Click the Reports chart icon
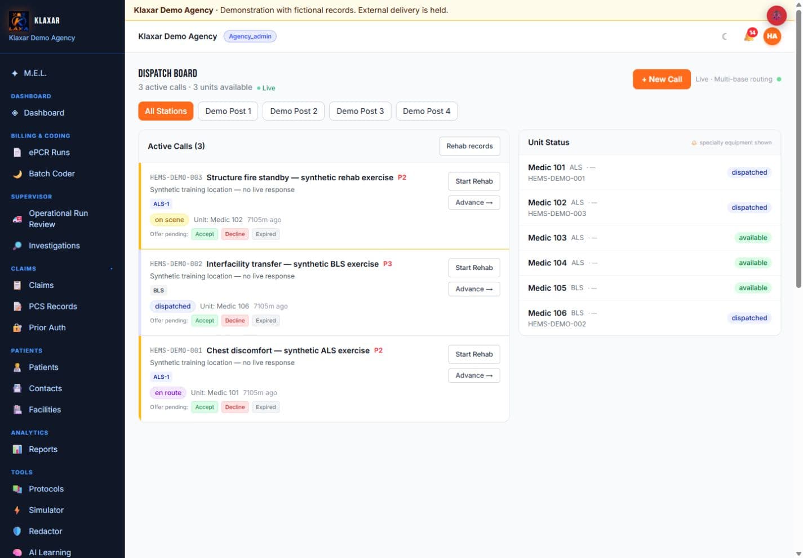The width and height of the screenshot is (803, 558). click(17, 449)
